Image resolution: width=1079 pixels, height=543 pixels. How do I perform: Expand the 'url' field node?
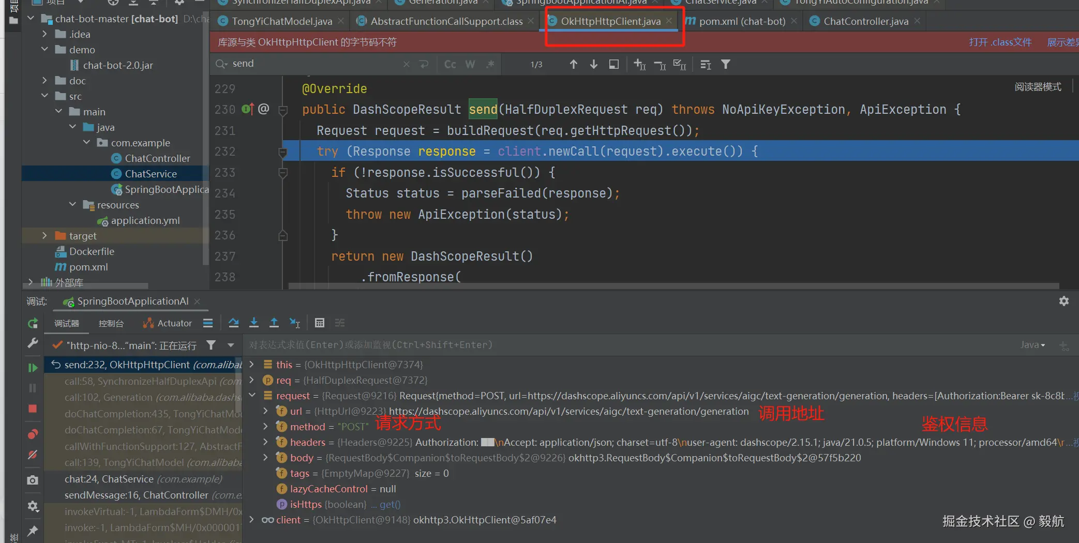(266, 411)
